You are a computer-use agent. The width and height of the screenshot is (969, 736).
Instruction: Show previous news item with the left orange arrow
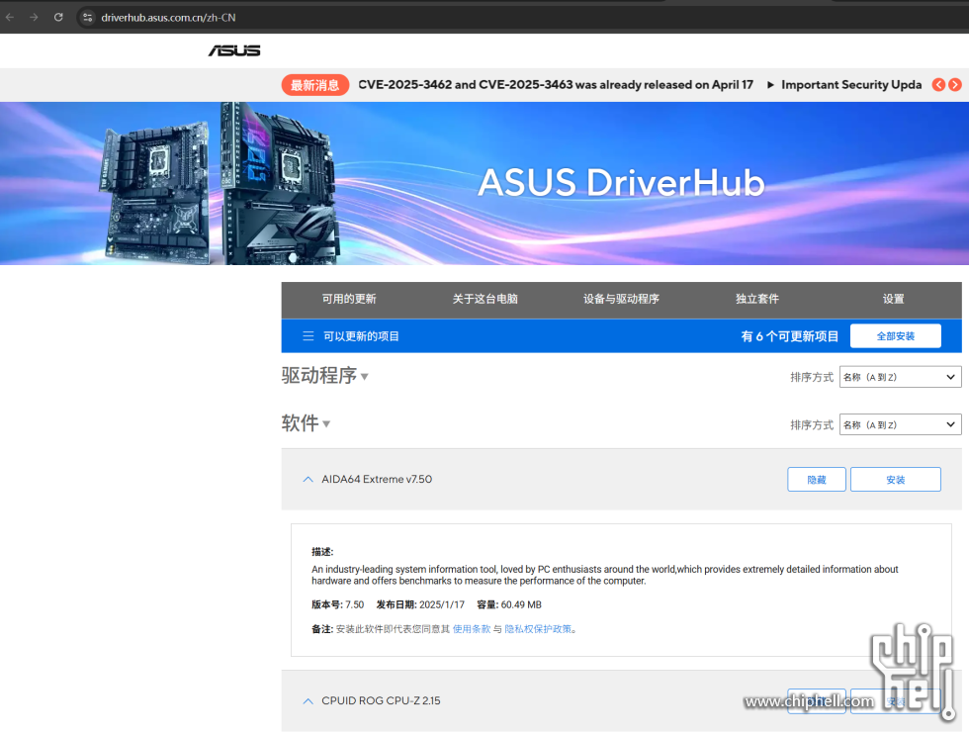[938, 85]
